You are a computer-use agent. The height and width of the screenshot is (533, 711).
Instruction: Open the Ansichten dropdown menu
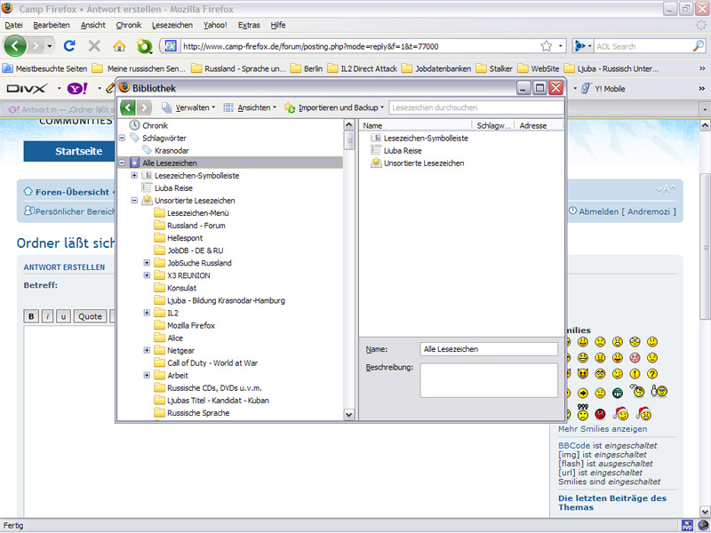click(x=250, y=107)
